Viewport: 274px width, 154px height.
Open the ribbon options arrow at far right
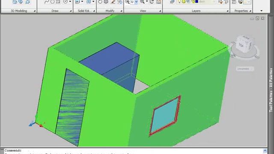[x=262, y=11]
